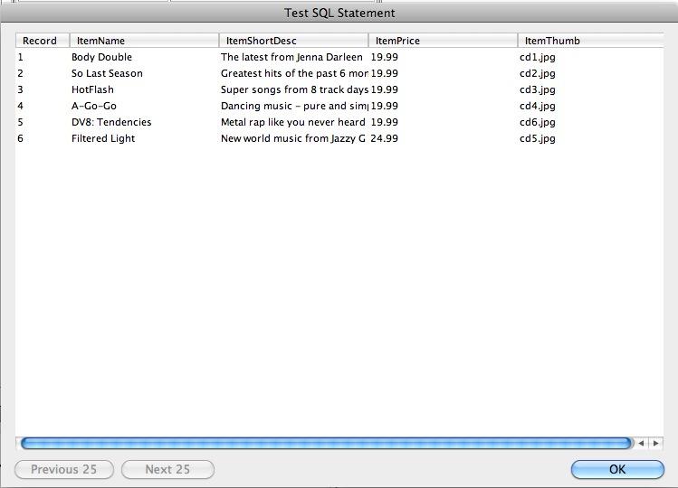Select the So Last Season item name
Viewport: 678px width, 488px height.
coord(107,73)
